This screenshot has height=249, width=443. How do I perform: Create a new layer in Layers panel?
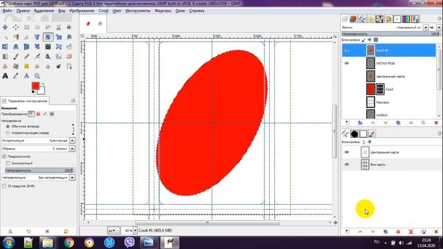point(347,123)
